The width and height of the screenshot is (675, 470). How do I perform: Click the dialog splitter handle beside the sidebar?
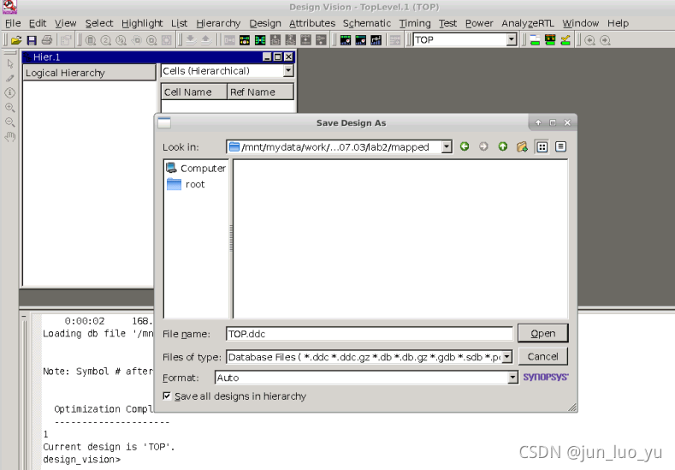(231, 238)
